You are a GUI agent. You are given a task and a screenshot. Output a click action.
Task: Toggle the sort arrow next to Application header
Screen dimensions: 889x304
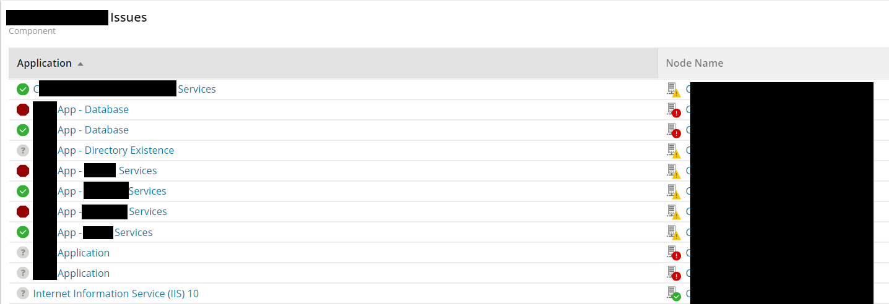tap(80, 64)
